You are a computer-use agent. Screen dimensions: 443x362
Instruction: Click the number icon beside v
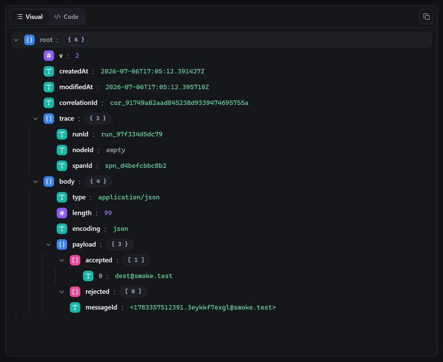click(49, 56)
